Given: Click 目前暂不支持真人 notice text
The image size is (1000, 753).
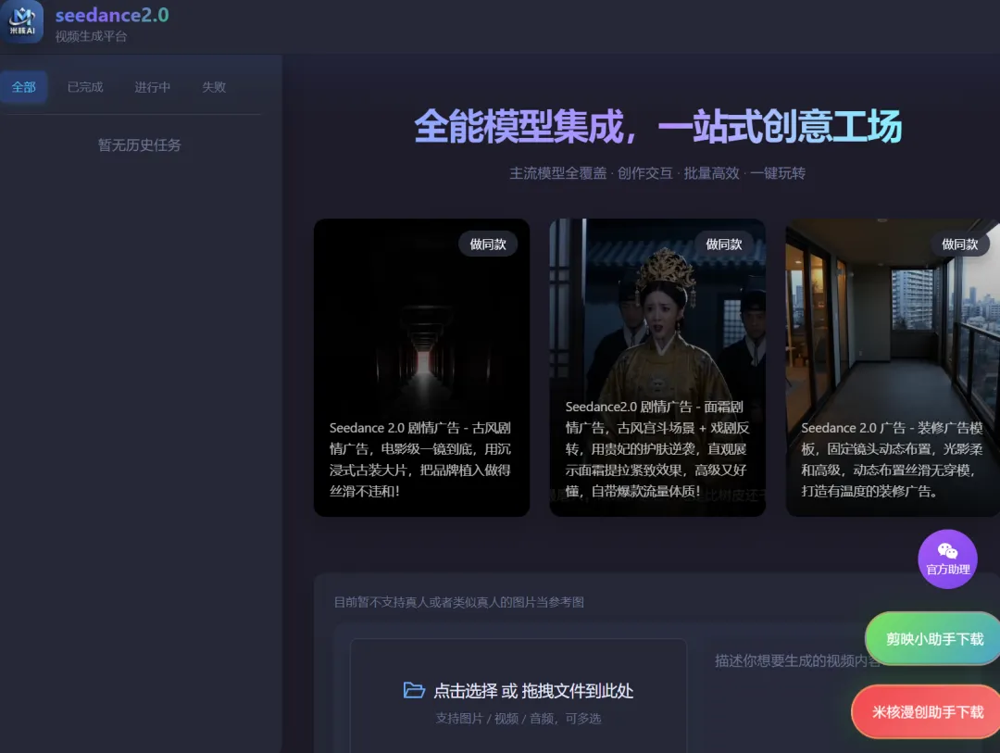Looking at the screenshot, I should point(459,602).
